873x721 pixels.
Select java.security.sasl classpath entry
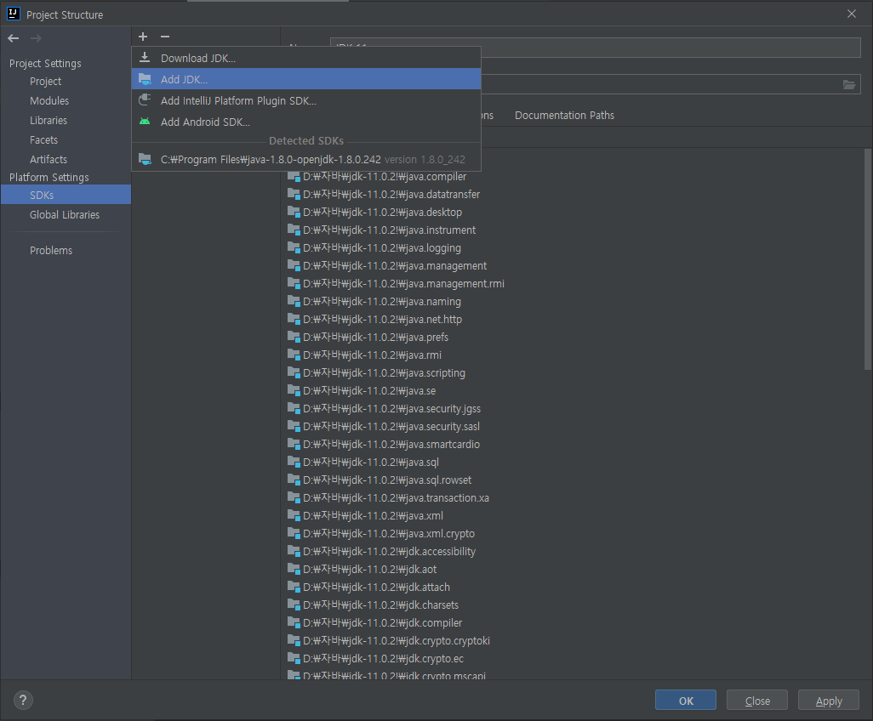pos(391,427)
